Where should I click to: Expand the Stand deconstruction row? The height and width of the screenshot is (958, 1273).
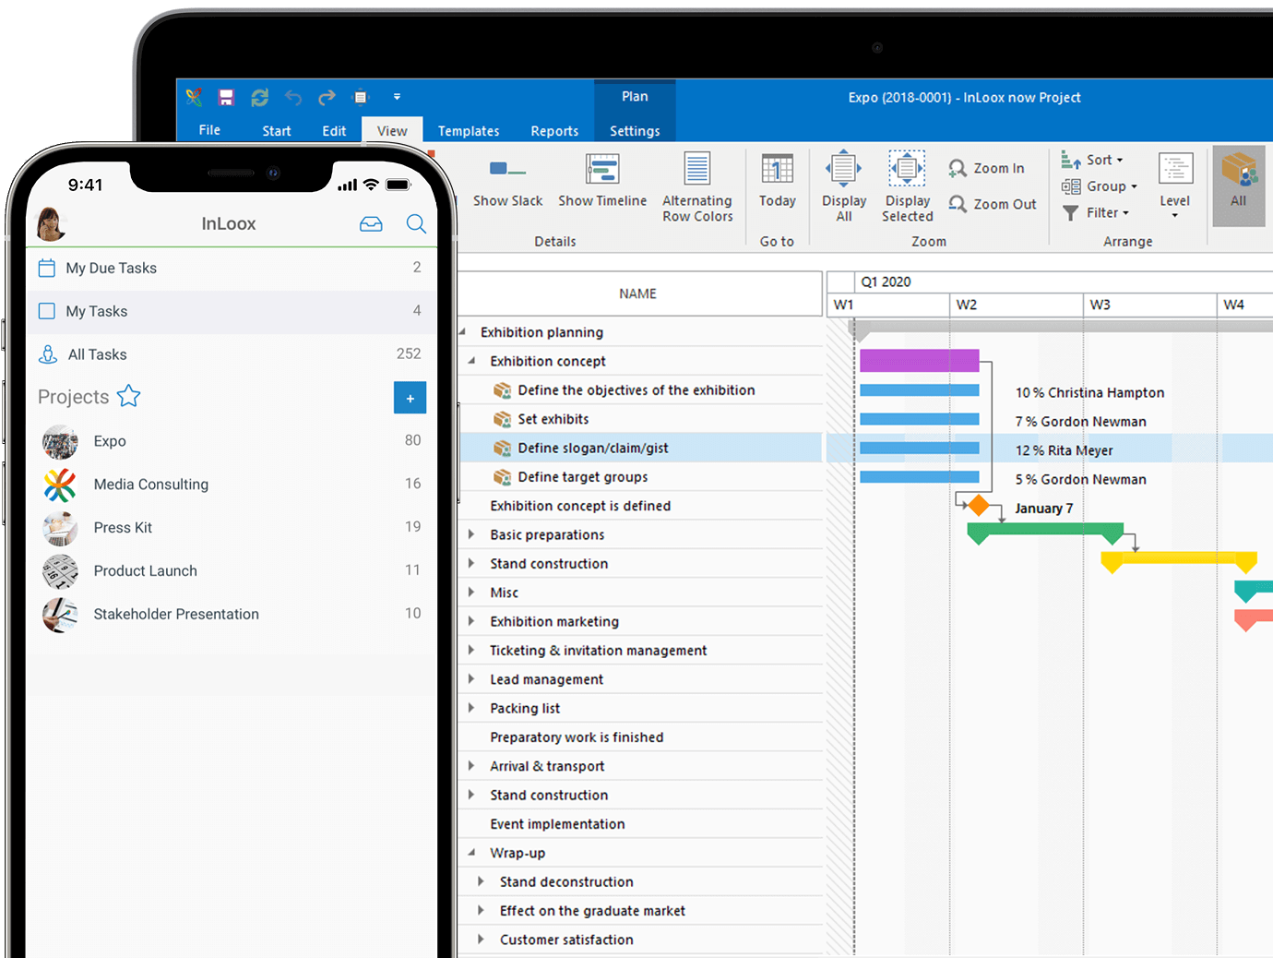[x=481, y=881]
